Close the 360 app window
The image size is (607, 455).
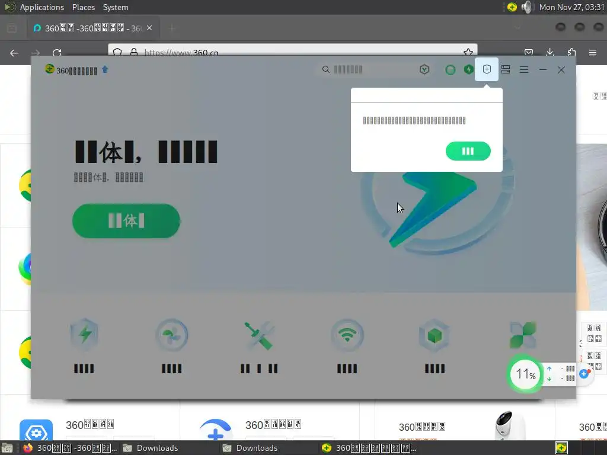tap(561, 70)
